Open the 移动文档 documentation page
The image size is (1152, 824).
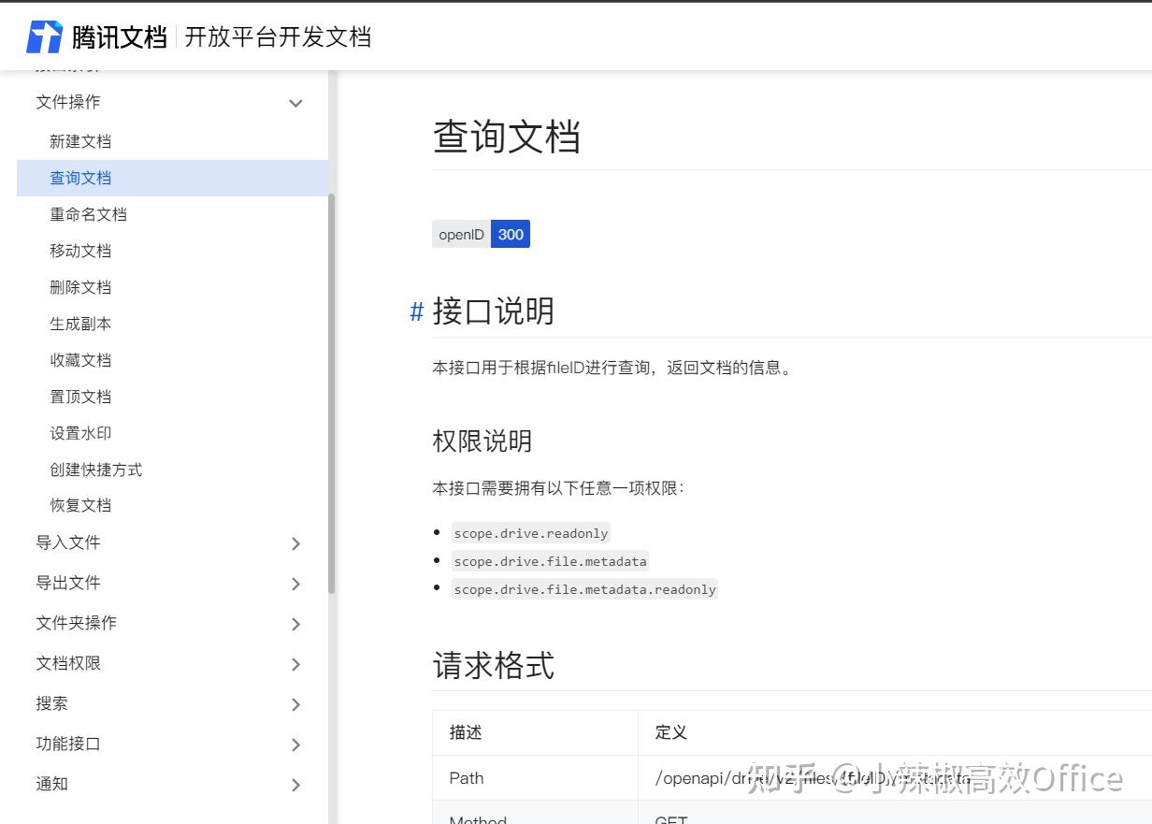click(80, 251)
